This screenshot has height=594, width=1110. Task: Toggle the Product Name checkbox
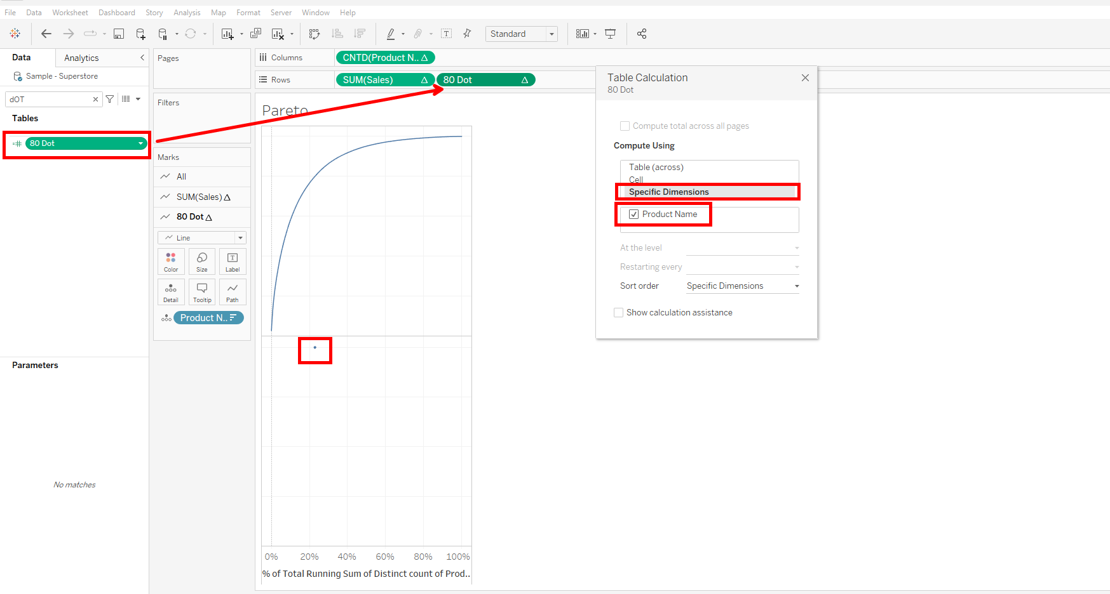click(633, 214)
